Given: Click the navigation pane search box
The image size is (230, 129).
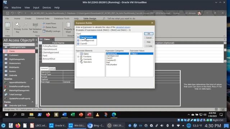Looking at the screenshot, I should point(19,44).
